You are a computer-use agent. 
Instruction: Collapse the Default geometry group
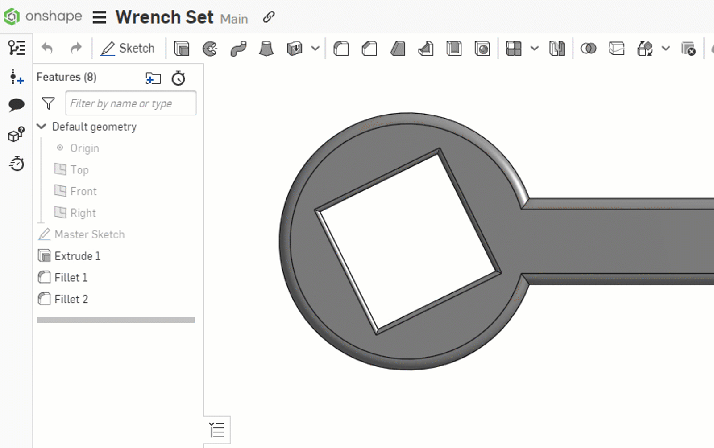coord(42,127)
